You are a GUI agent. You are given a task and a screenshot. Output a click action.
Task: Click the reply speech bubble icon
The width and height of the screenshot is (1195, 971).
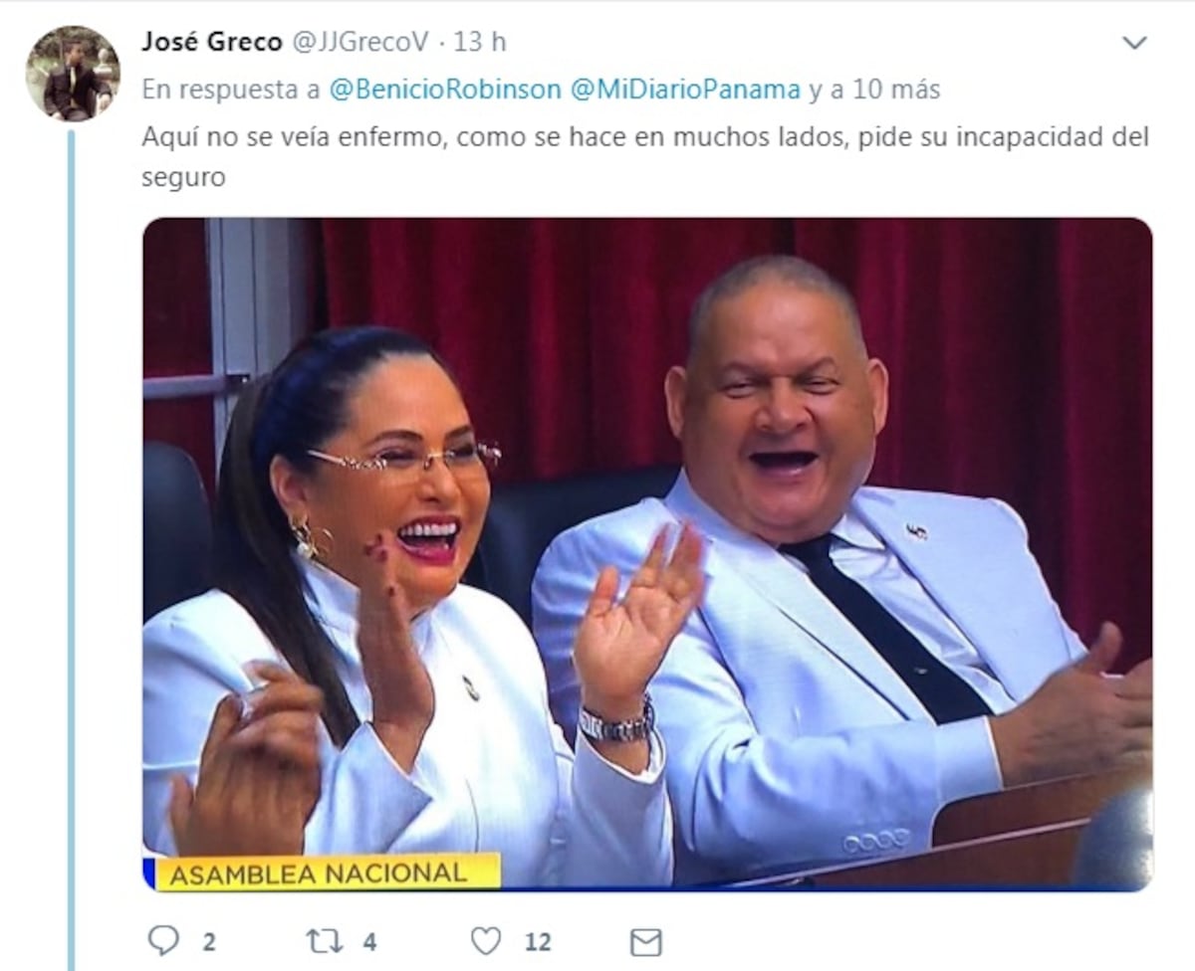point(162,940)
